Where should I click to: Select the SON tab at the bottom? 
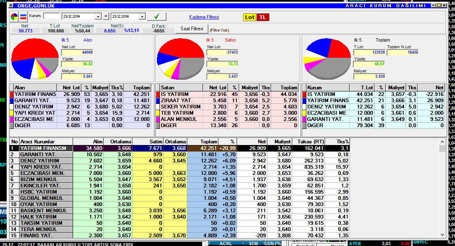(253, 243)
